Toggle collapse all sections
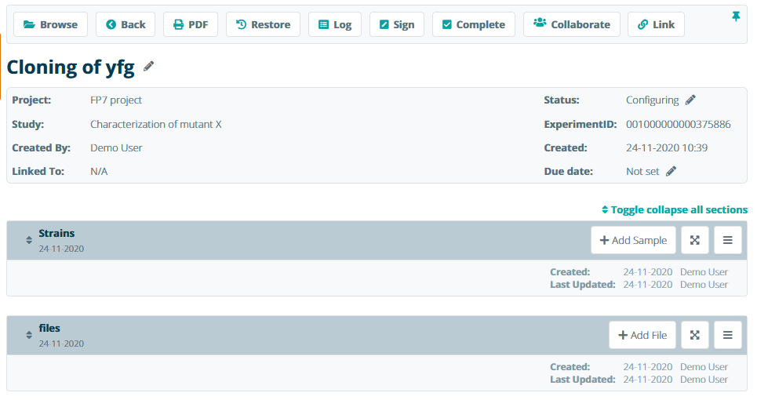The height and width of the screenshot is (400, 768). pos(674,209)
